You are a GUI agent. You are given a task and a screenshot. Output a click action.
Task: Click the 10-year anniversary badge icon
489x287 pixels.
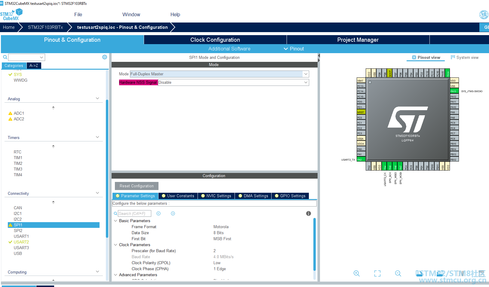point(484,14)
